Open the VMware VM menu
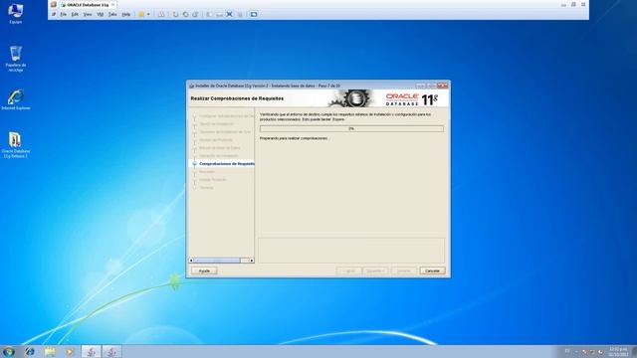Screen dimensions: 637x358 100,14
